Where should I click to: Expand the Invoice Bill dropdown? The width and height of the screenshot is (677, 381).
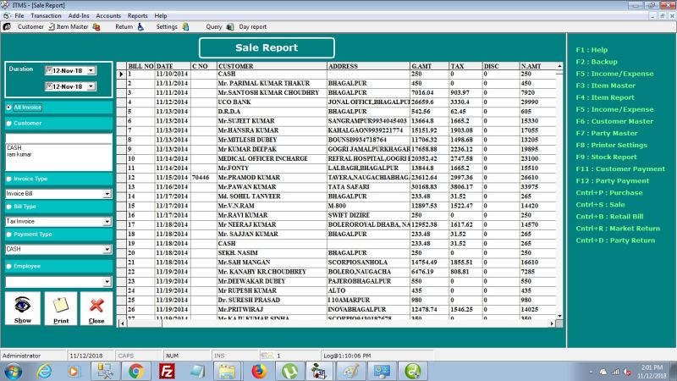[107, 194]
